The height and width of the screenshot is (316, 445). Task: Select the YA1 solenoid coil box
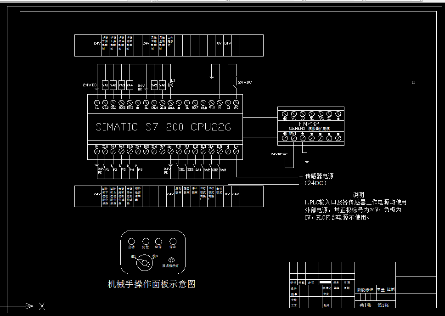(105, 85)
